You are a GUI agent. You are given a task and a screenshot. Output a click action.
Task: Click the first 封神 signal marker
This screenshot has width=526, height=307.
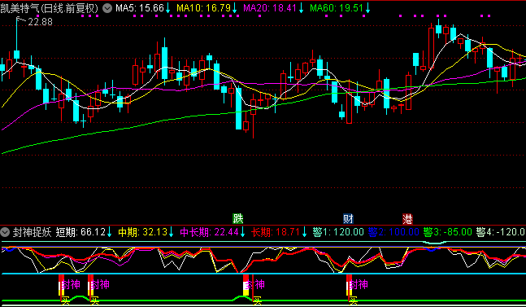[71, 285]
